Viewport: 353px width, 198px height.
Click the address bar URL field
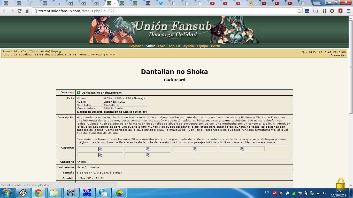point(165,11)
